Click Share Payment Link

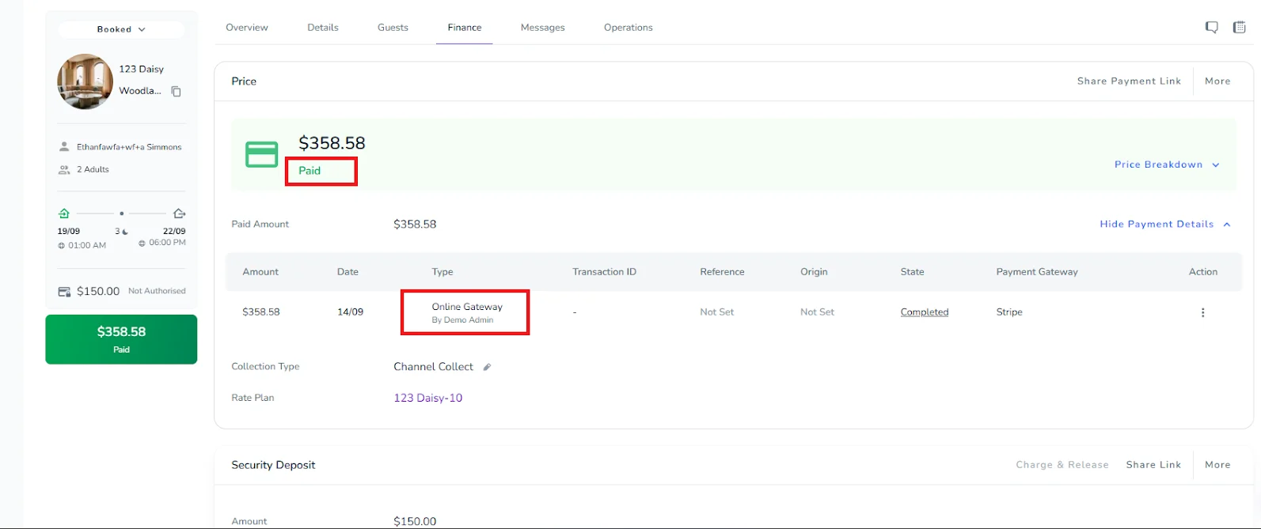[x=1129, y=81]
